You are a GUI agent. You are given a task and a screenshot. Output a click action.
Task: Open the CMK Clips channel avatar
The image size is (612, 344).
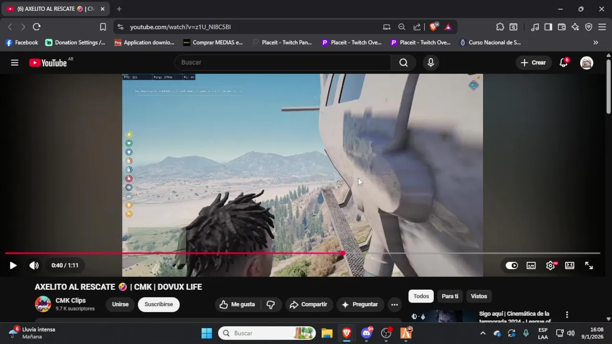pyautogui.click(x=43, y=304)
